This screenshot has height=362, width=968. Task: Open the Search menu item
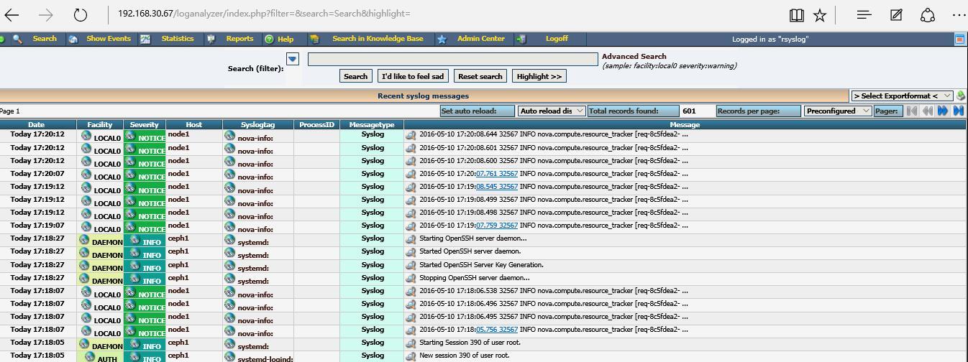[x=45, y=39]
